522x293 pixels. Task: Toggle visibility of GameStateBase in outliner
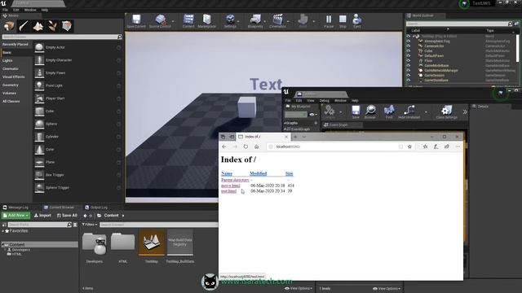click(x=409, y=80)
